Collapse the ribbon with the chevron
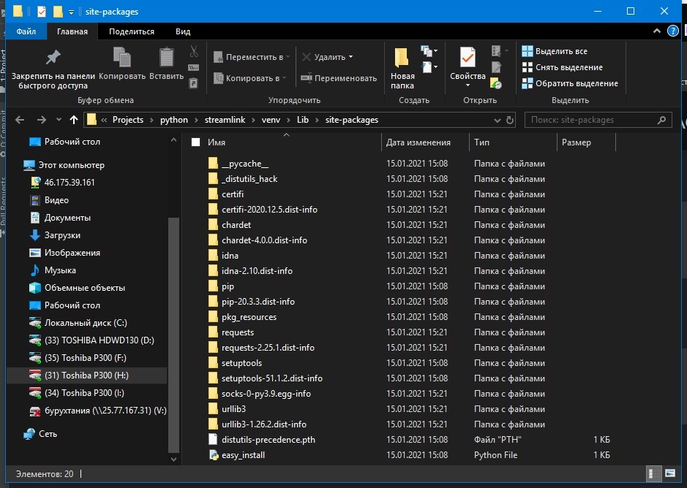This screenshot has height=488, width=687. pyautogui.click(x=657, y=31)
